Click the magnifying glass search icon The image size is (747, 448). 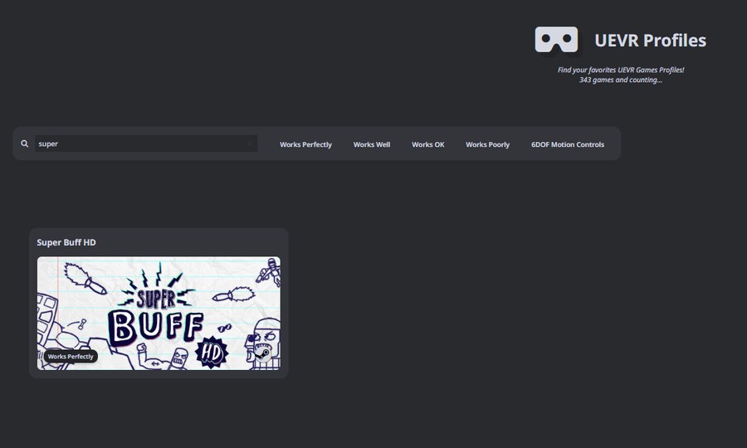pos(25,144)
